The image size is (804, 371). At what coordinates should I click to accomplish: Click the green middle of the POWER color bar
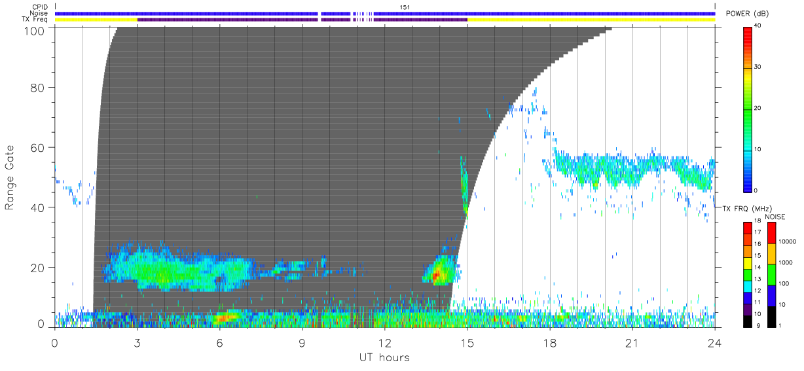point(748,109)
